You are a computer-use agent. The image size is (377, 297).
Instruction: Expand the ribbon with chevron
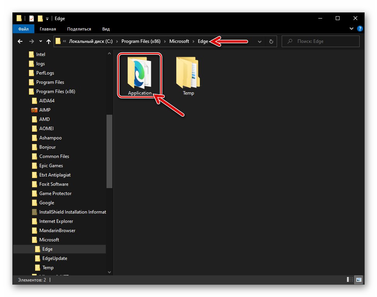(x=351, y=29)
